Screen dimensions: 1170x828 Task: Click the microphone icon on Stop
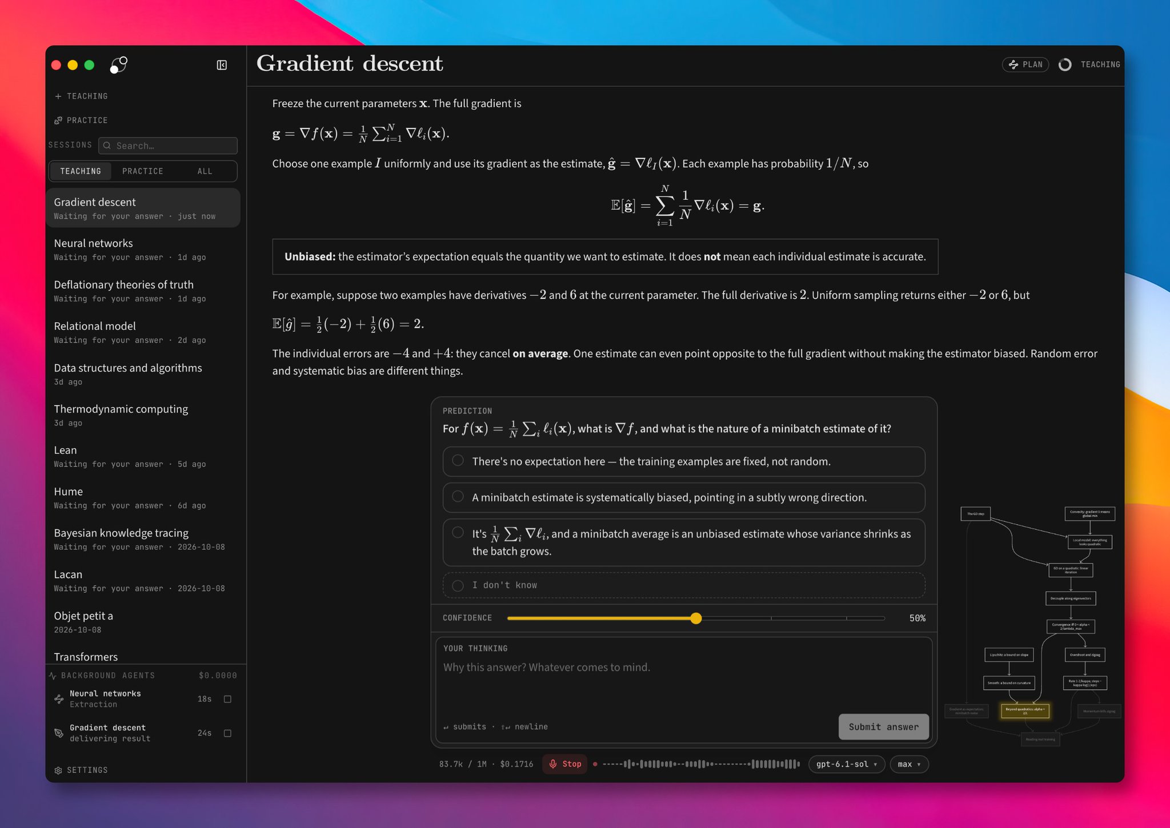pyautogui.click(x=553, y=764)
